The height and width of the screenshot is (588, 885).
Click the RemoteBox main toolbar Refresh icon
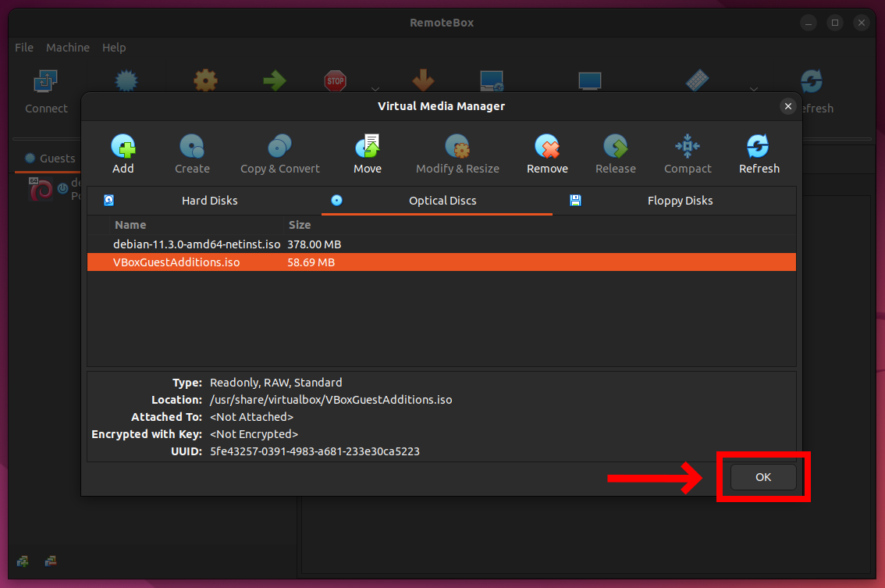tap(812, 80)
